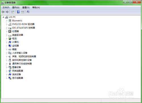Viewport: 142px width, 103px height.
Task: Expand the 声音、视频和游戏控制器 arrow
Action: pyautogui.click(x=7, y=57)
